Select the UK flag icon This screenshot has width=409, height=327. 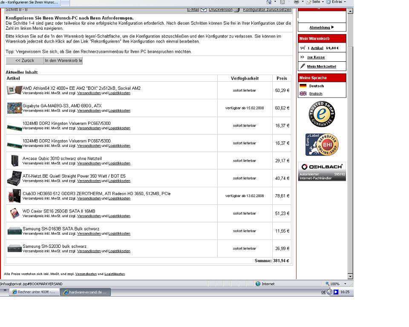(x=303, y=94)
